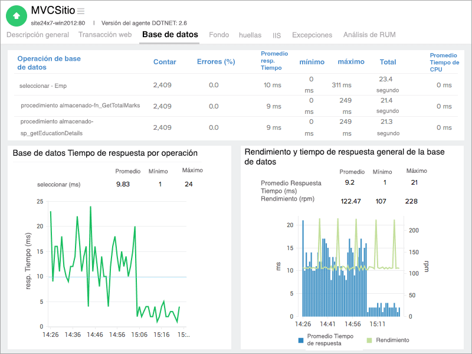472x354 pixels.
Task: Select the Fondo tab
Action: [x=219, y=35]
